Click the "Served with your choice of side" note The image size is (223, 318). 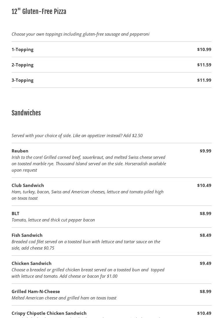77,136
